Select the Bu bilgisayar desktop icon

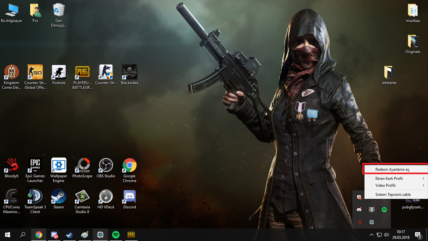click(x=12, y=13)
